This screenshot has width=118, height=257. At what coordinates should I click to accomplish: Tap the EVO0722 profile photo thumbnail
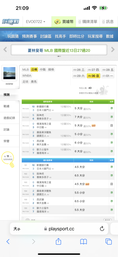click(x=9, y=73)
